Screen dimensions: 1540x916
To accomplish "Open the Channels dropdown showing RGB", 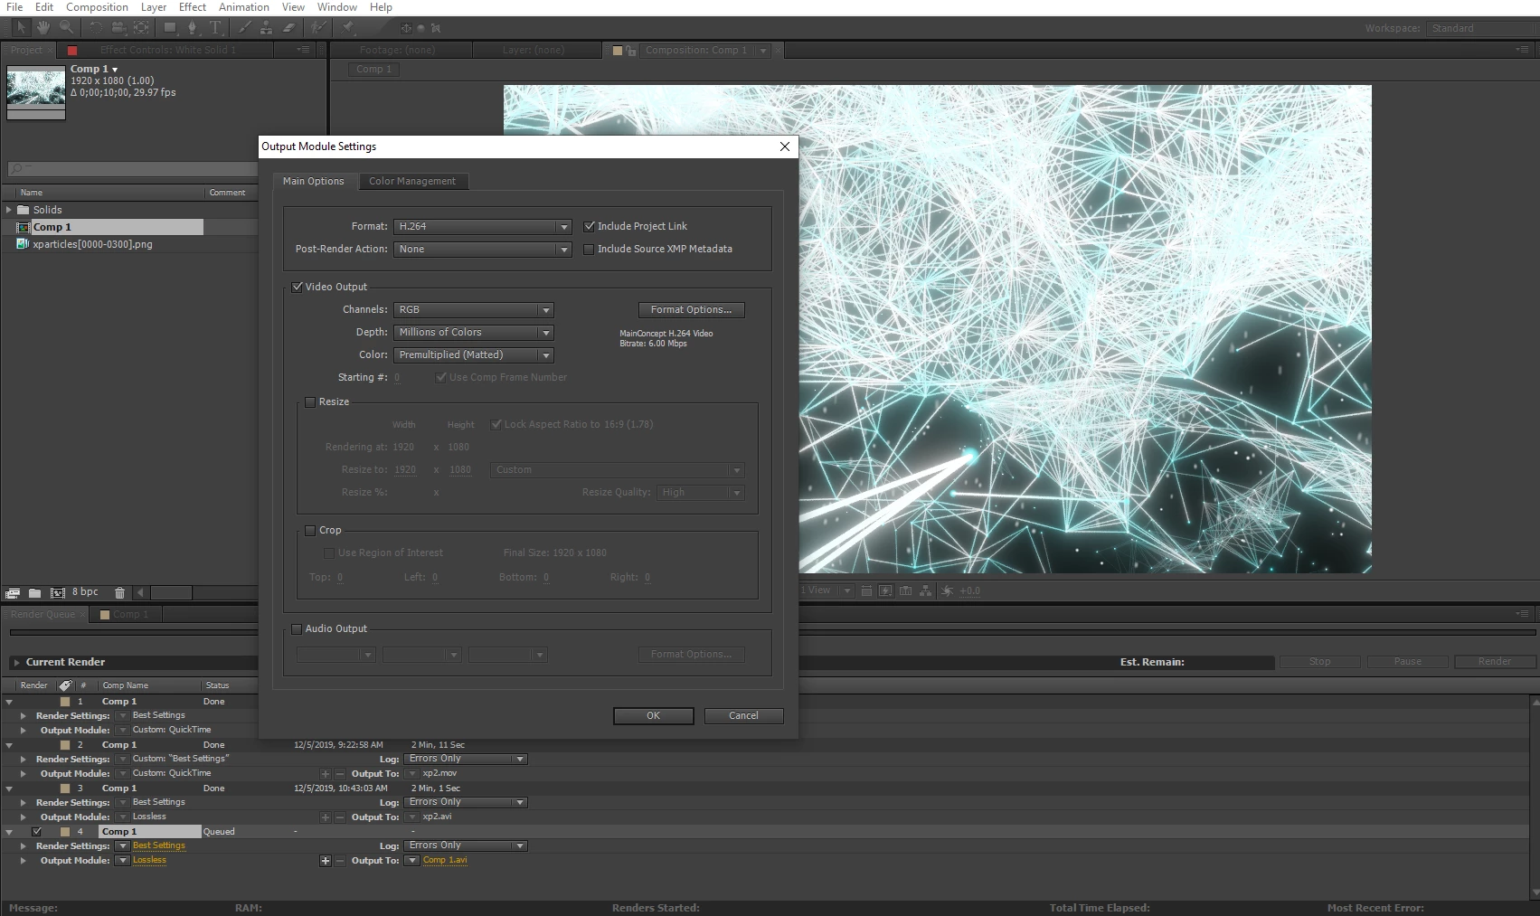I will [x=474, y=309].
